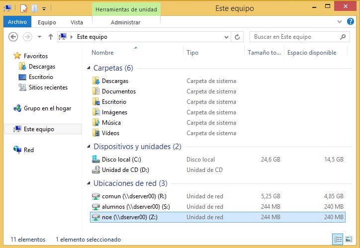Select the alumnos (\\dserver00) (S:) network drive icon

coord(96,207)
